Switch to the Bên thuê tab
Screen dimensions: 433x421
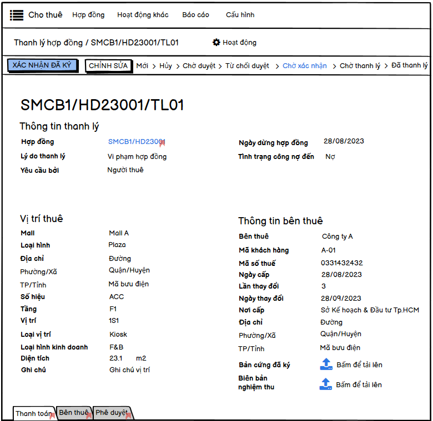(74, 413)
